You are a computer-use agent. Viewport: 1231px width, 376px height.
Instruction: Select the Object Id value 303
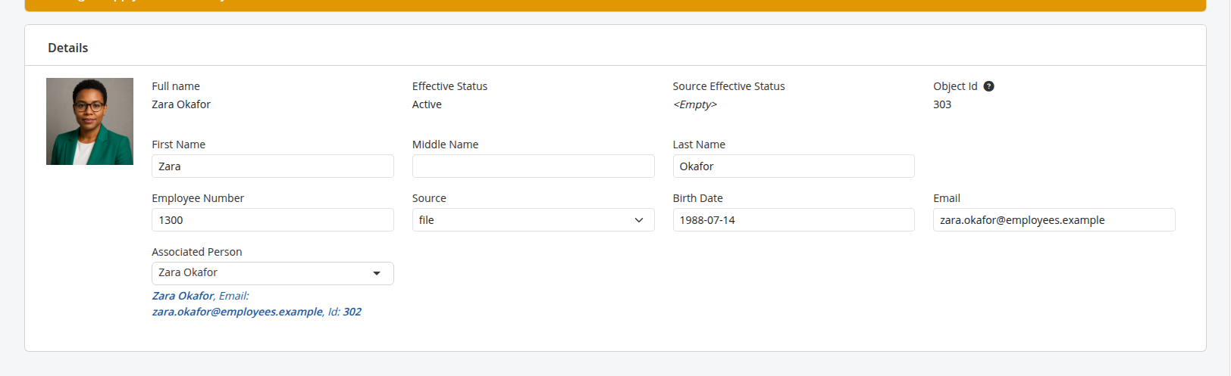(942, 104)
